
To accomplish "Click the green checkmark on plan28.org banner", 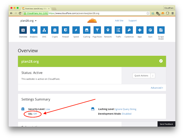I will coord(161,61).
